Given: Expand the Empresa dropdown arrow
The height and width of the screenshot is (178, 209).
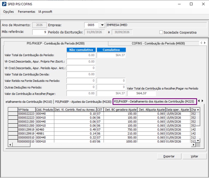Looking at the screenshot, I should pyautogui.click(x=102, y=25).
